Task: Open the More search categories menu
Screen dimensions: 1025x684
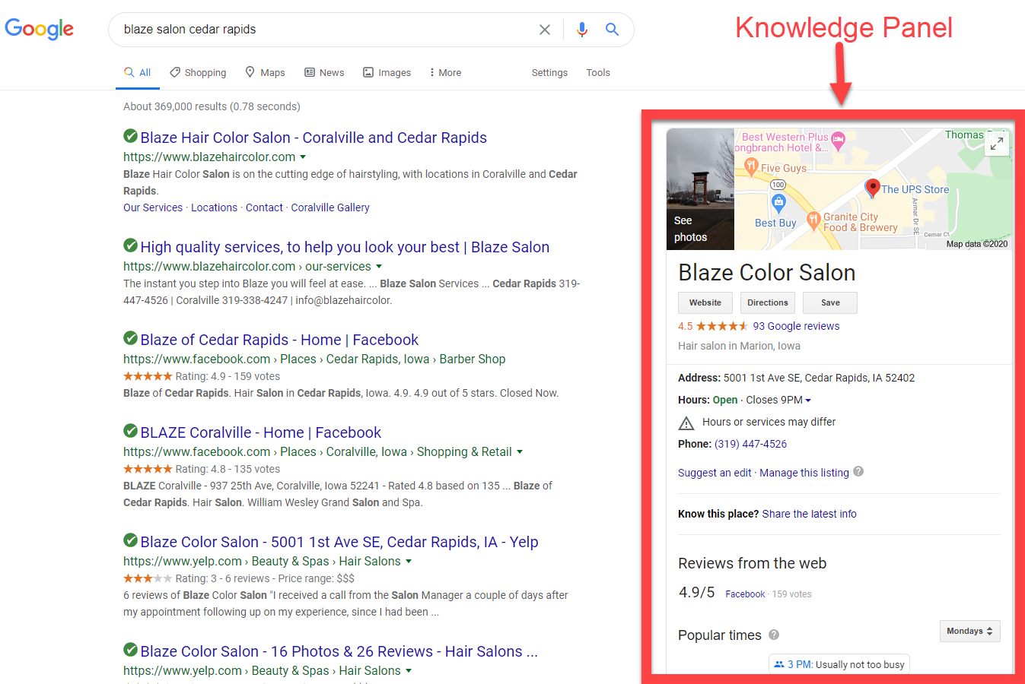Action: (444, 72)
